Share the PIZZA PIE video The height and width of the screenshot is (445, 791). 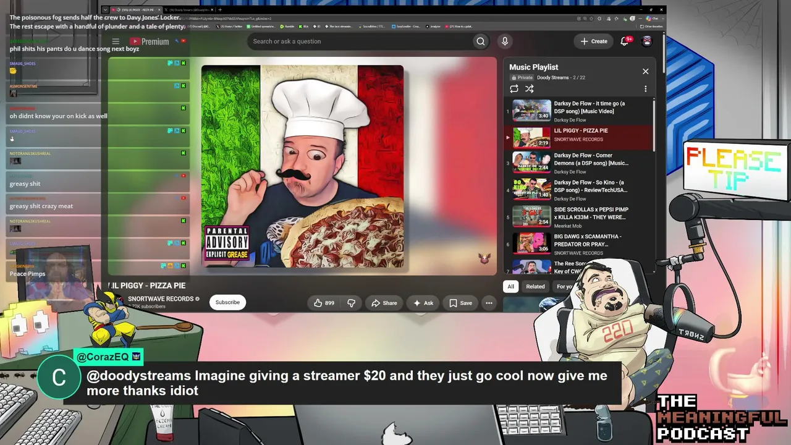point(384,303)
